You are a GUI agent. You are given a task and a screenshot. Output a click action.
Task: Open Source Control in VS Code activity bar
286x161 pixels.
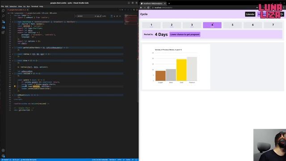[3, 21]
